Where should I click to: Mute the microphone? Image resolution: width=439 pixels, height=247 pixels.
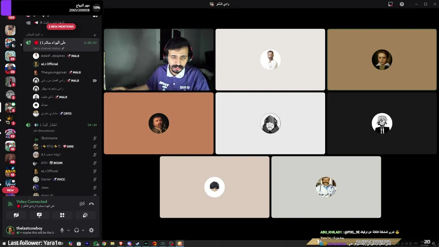[x=62, y=230]
